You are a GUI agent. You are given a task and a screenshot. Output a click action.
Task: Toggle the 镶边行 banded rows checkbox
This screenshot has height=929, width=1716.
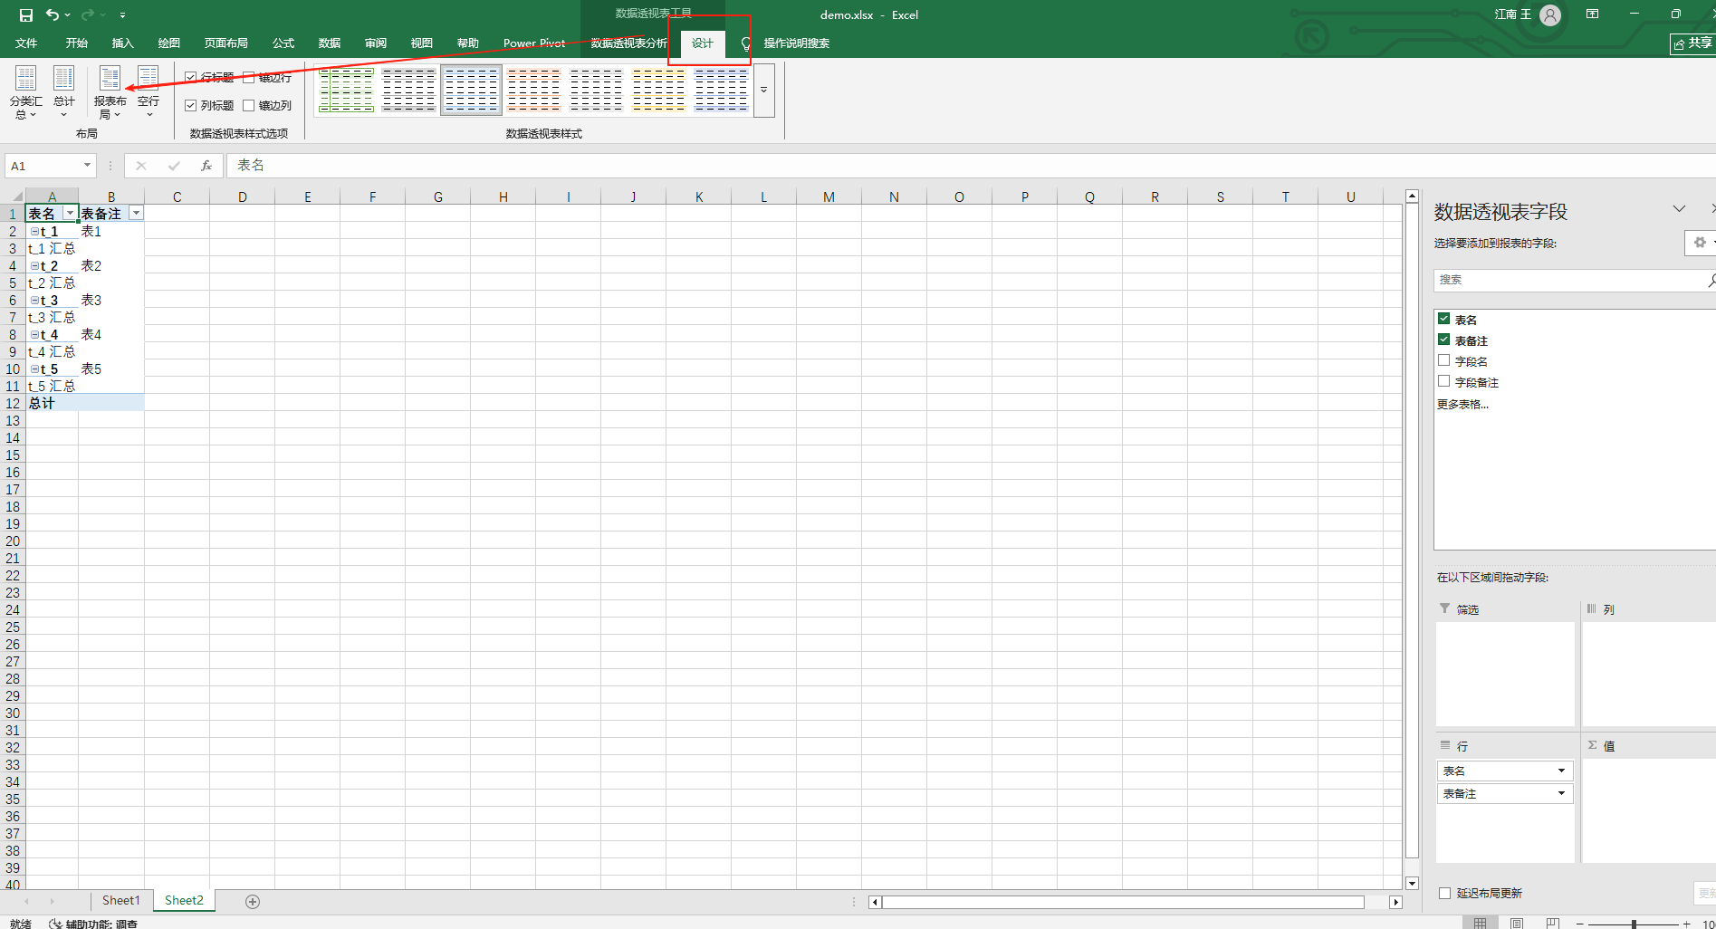pyautogui.click(x=249, y=78)
